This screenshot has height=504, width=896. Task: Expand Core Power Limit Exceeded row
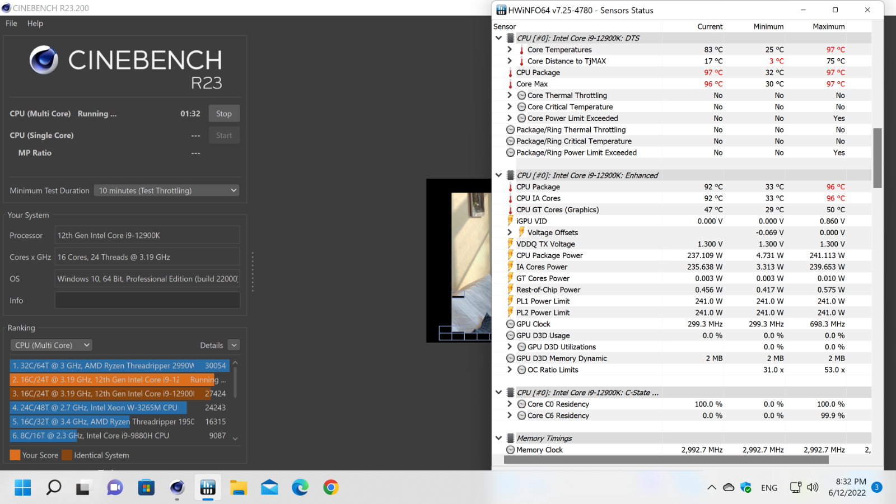pyautogui.click(x=510, y=118)
